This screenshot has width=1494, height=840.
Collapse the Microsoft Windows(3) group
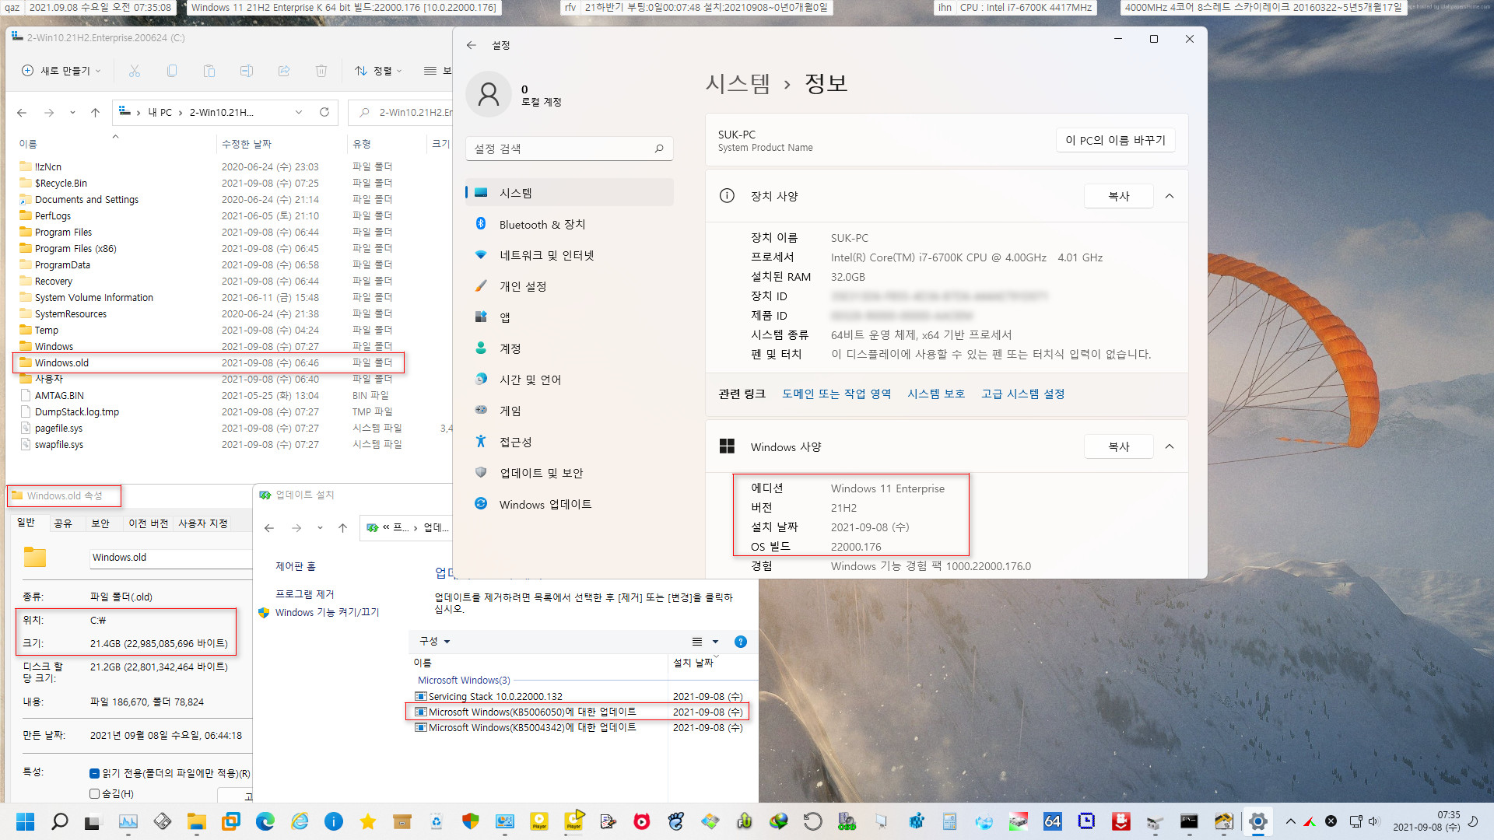pyautogui.click(x=464, y=680)
